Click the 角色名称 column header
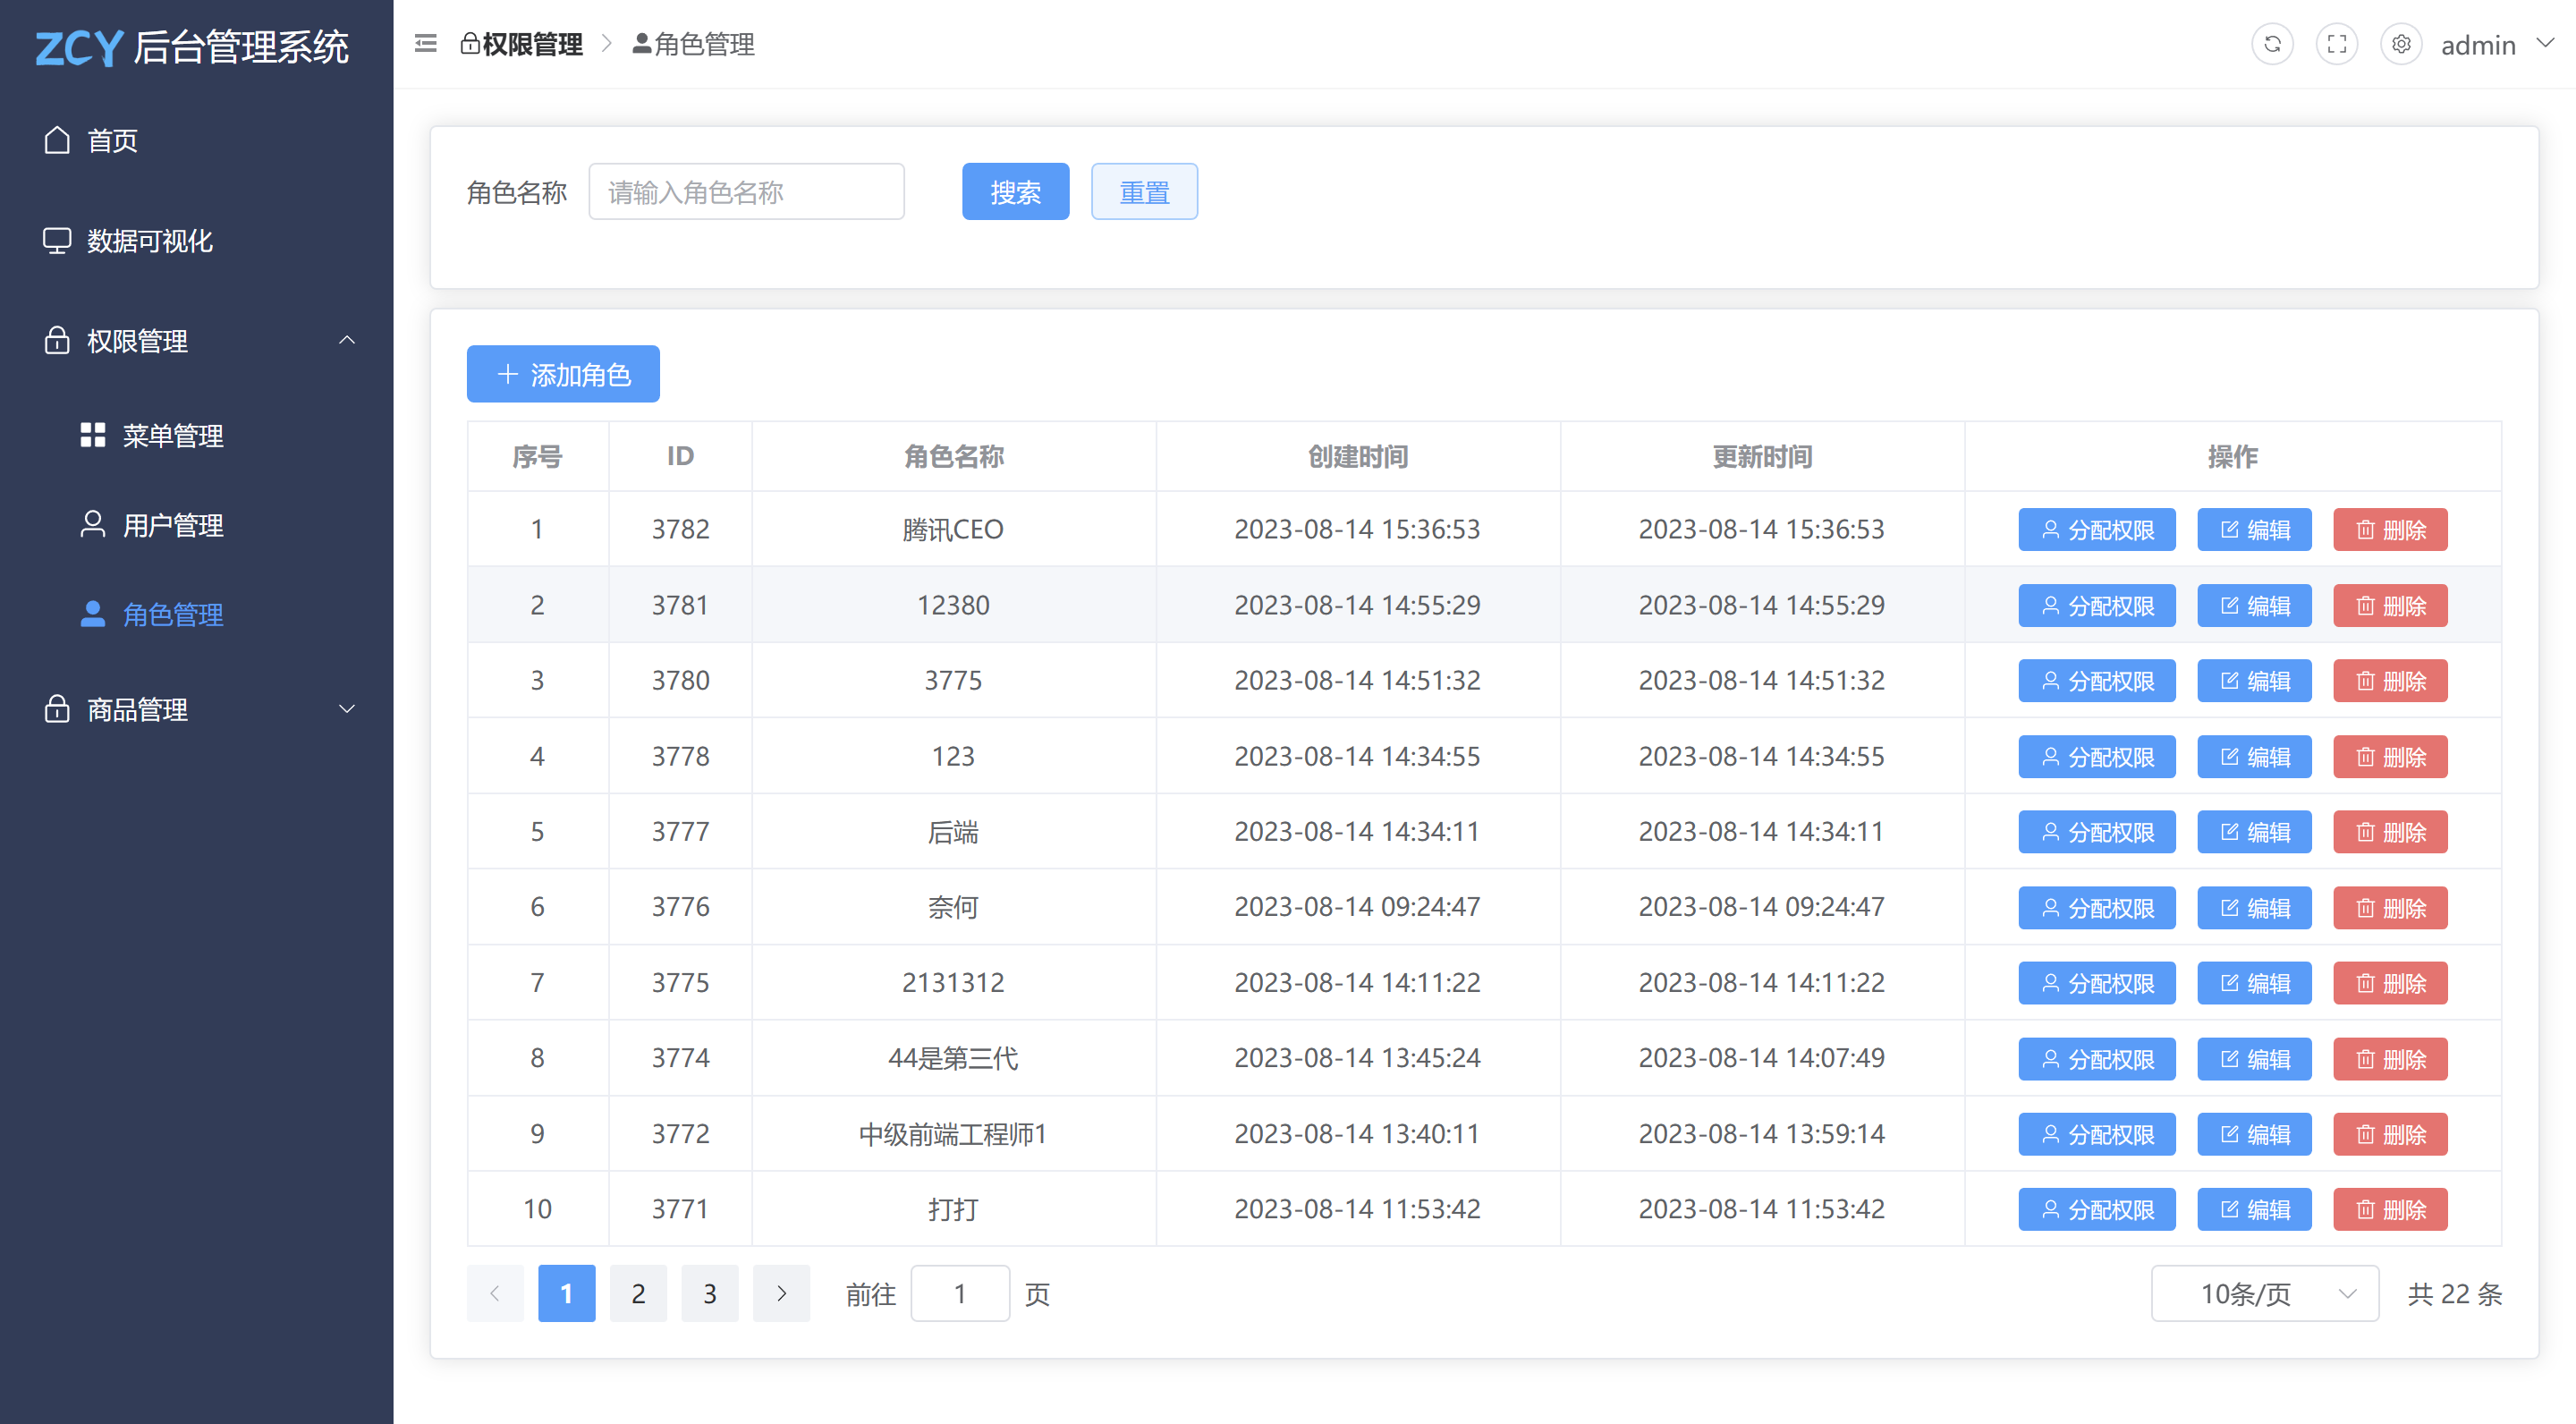The height and width of the screenshot is (1424, 2576). pyautogui.click(x=953, y=456)
